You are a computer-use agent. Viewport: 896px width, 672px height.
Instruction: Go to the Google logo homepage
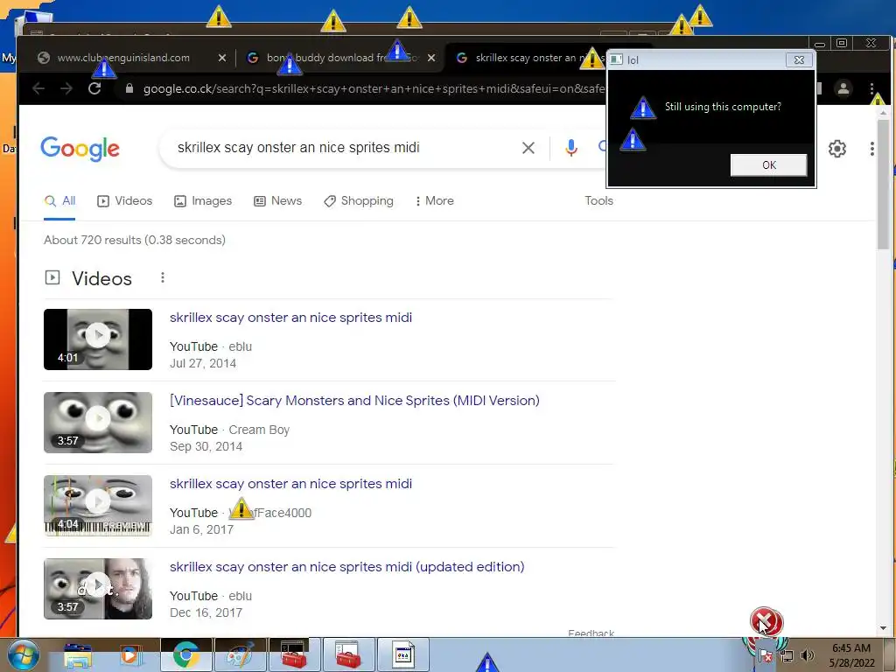tap(80, 149)
